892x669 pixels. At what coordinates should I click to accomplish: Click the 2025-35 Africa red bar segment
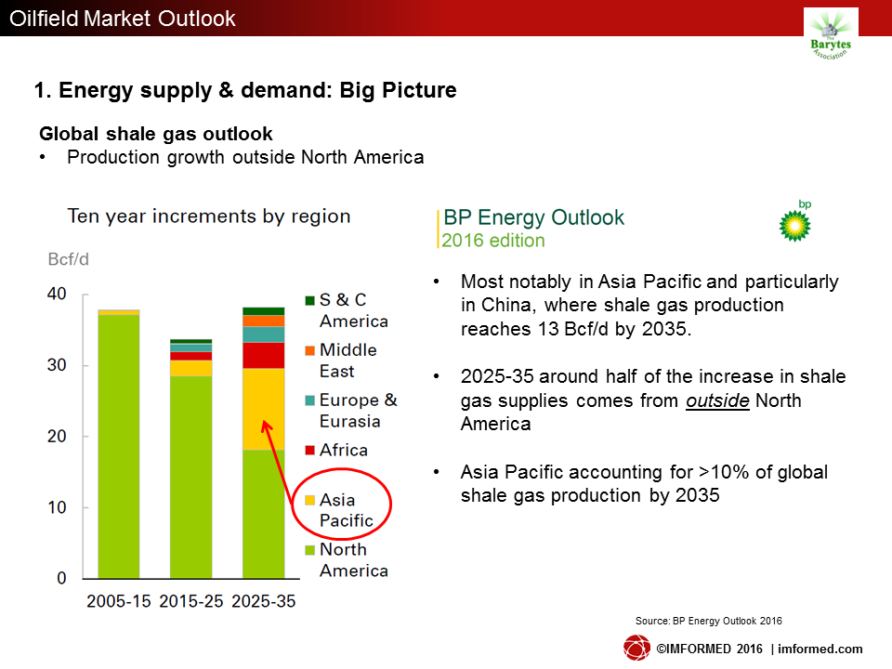tap(263, 356)
